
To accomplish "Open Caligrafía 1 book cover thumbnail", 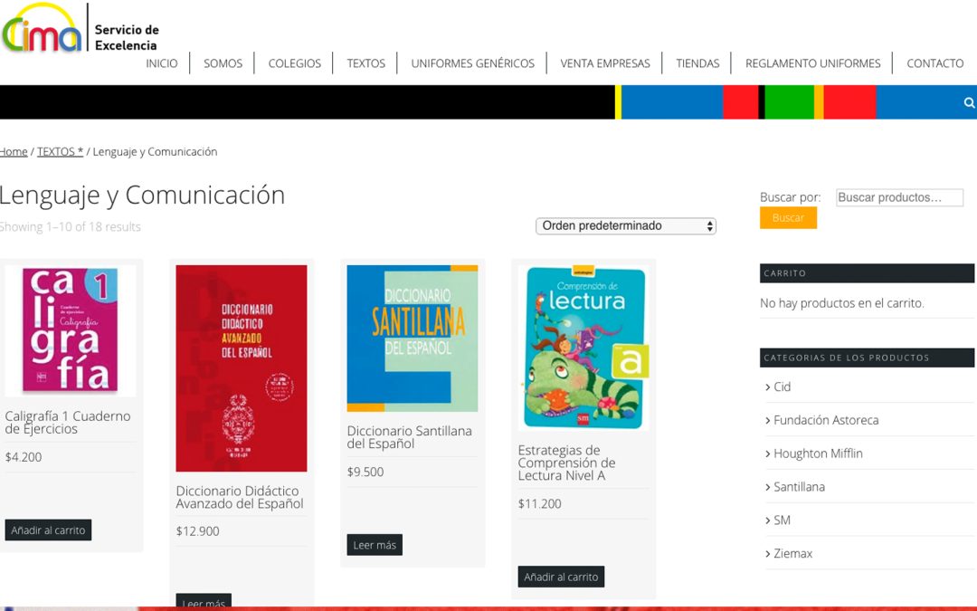I will click(70, 330).
